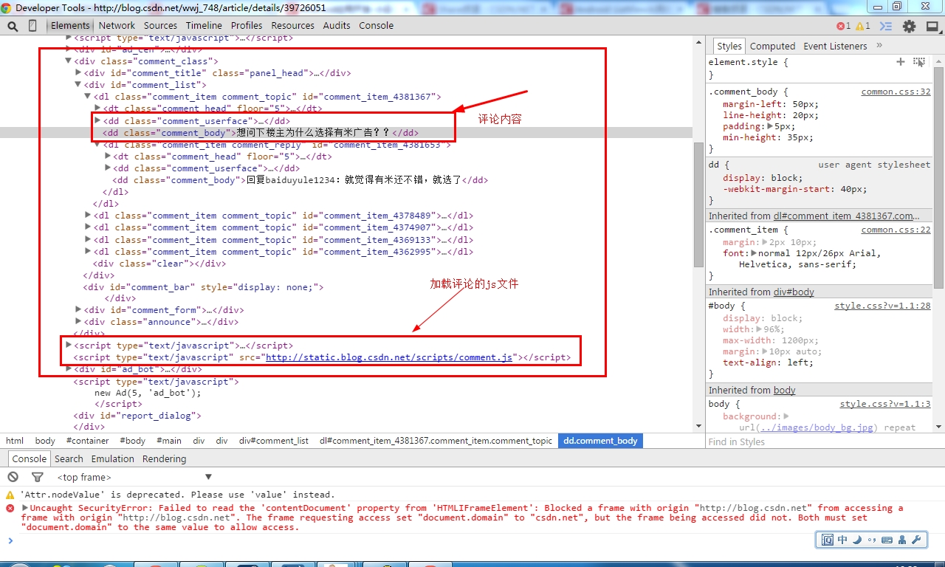Add a new style rule with plus icon
The width and height of the screenshot is (945, 567).
[901, 62]
